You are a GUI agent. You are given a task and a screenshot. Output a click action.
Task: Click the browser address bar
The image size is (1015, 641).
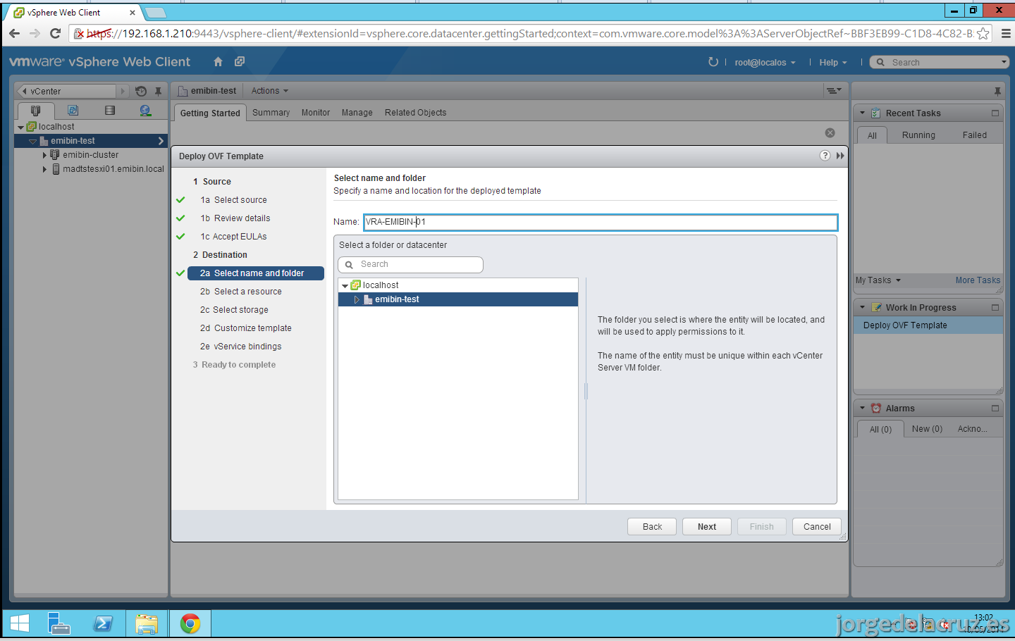coord(529,33)
